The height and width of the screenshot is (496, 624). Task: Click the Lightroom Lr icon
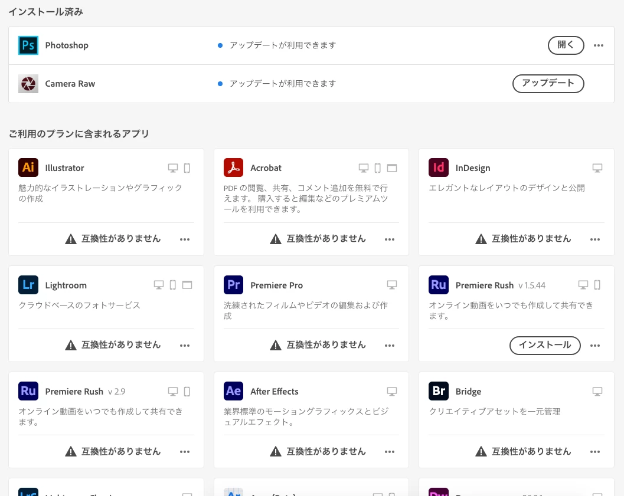[x=28, y=284]
